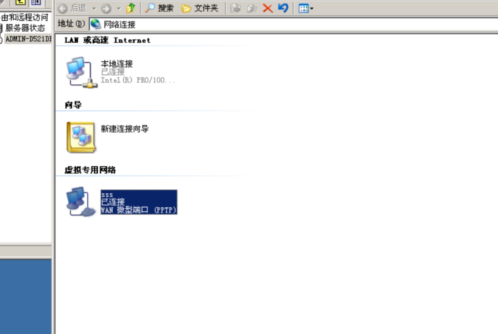This screenshot has height=334, width=498.
Task: Click the LAN 或高速 Internet group header
Action: pyautogui.click(x=107, y=41)
